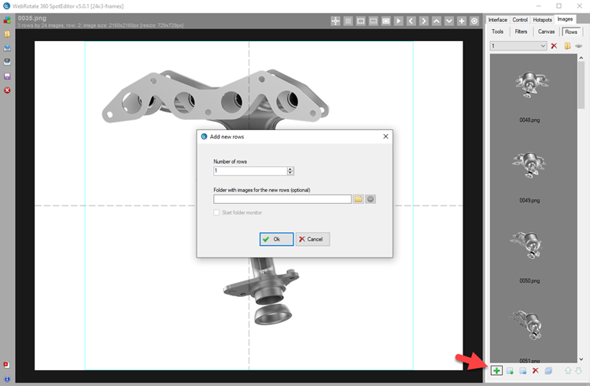Click the plus zoom icon in top toolbar
590x386 pixels.
[x=462, y=21]
